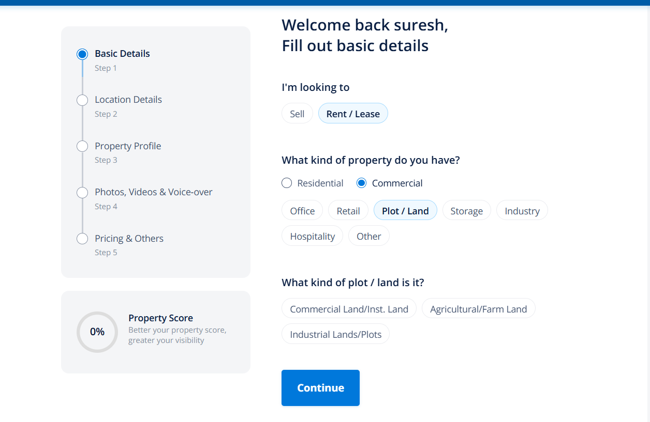Choose the Sell option

pyautogui.click(x=297, y=114)
